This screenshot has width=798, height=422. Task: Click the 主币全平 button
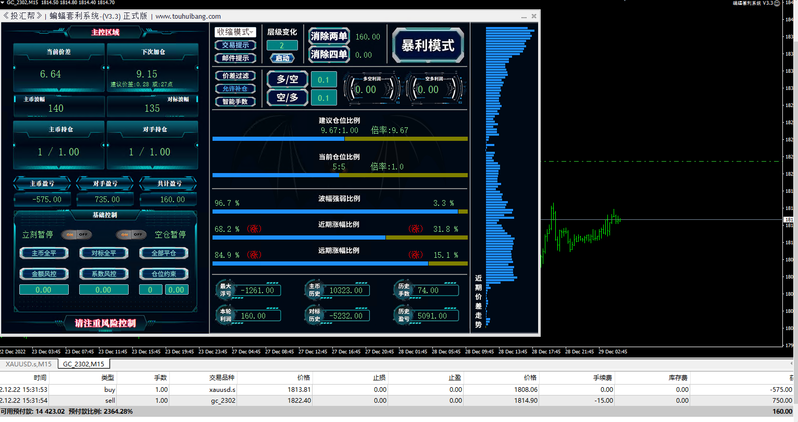click(44, 253)
